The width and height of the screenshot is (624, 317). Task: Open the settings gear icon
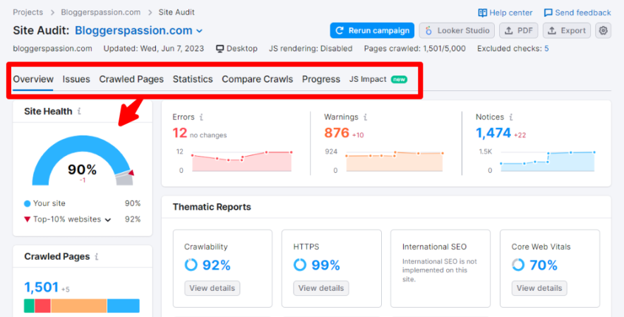click(604, 30)
